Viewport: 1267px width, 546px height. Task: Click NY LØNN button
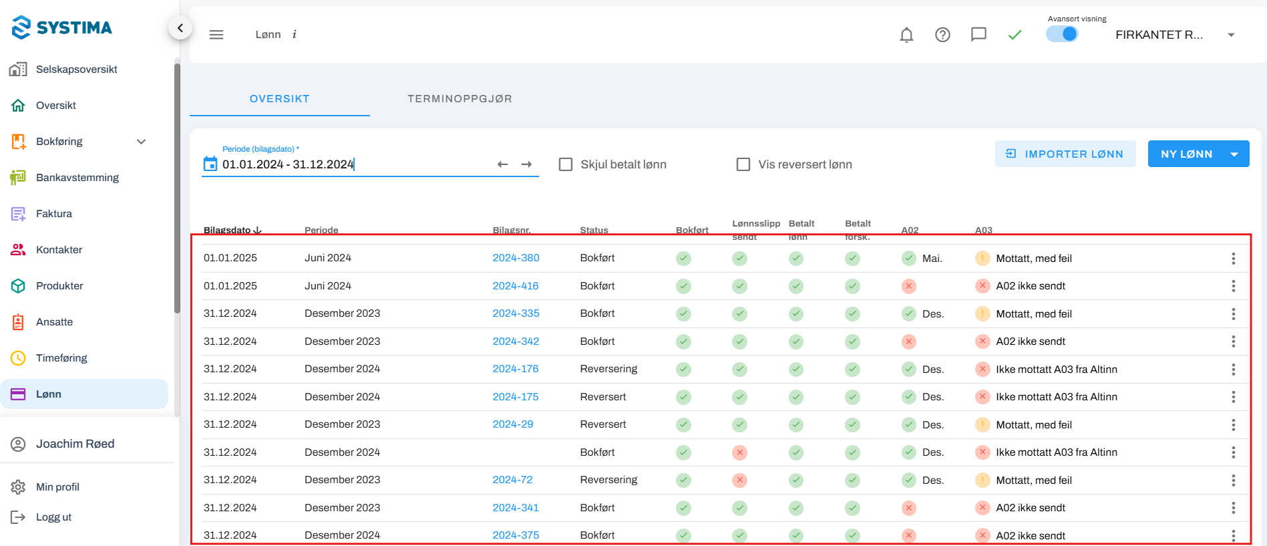coord(1186,154)
